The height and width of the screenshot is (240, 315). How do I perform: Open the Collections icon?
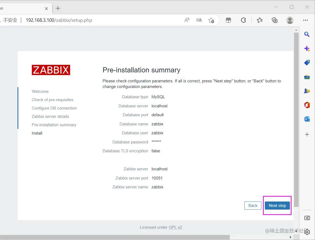(x=275, y=20)
